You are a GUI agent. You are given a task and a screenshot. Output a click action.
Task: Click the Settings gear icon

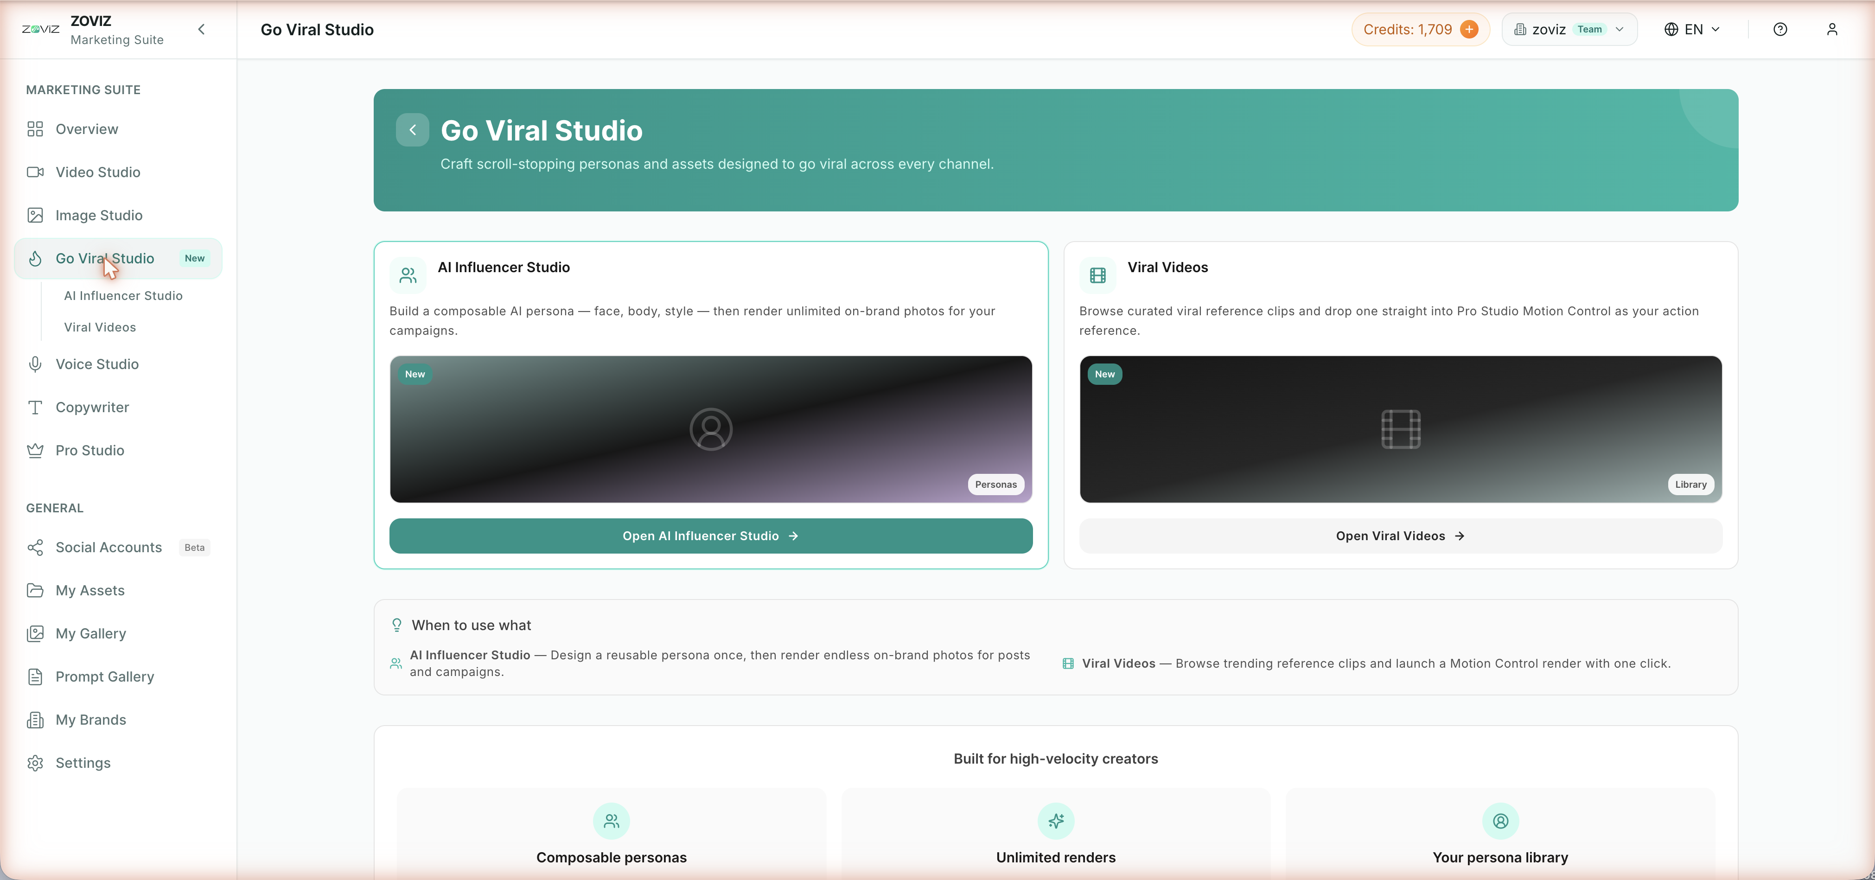click(x=35, y=763)
